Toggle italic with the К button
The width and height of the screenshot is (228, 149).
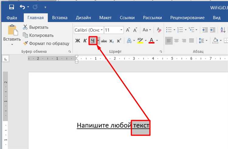tap(85, 41)
